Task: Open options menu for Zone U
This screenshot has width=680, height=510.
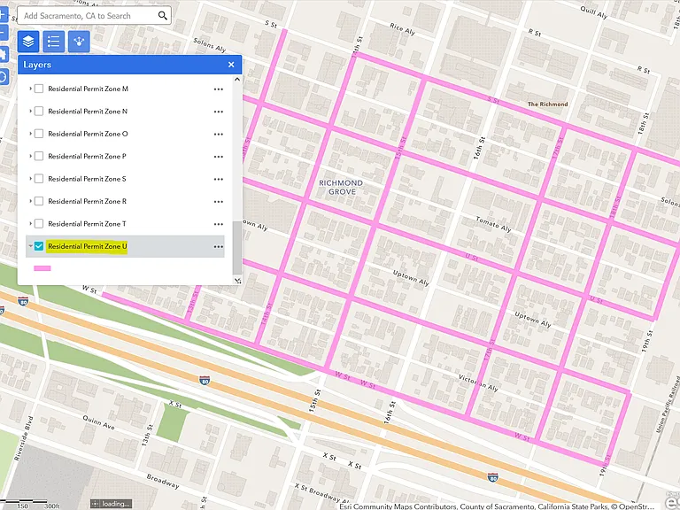Action: [x=219, y=247]
